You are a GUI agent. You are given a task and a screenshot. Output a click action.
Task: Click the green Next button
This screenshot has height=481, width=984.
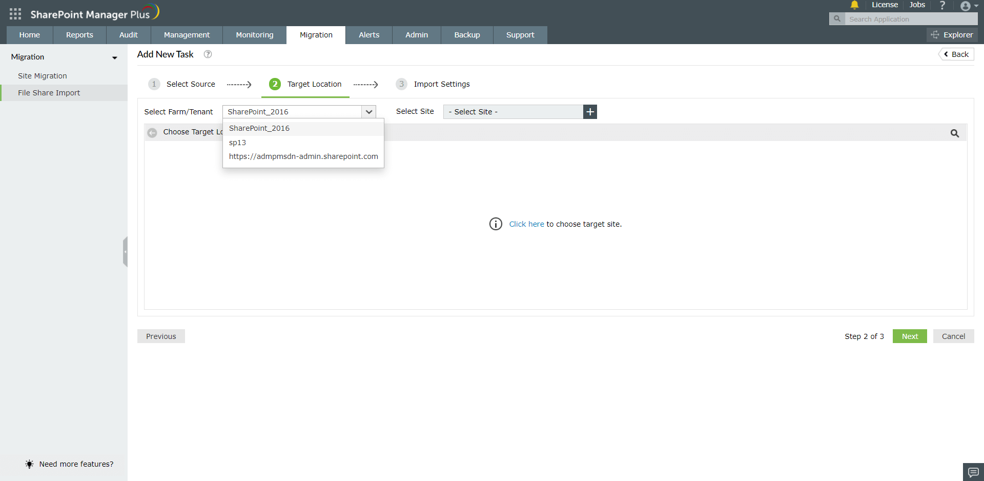click(x=910, y=336)
